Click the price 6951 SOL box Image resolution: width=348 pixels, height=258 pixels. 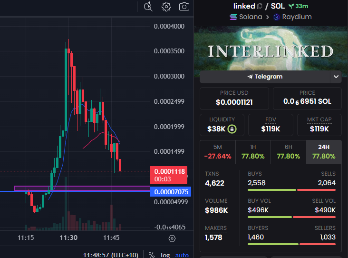coord(307,99)
